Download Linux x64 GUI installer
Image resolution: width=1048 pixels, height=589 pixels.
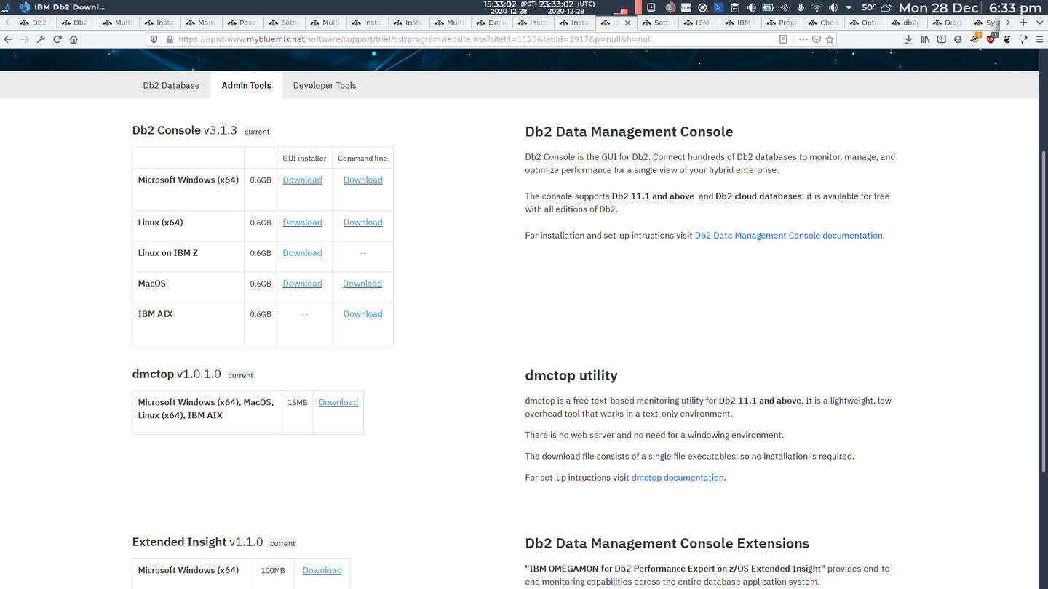click(x=302, y=223)
